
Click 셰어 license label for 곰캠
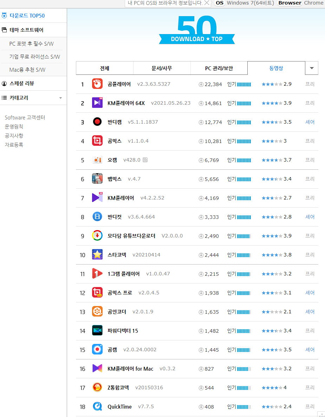click(310, 350)
